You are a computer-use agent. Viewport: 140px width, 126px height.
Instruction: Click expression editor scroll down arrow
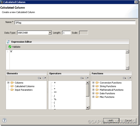(x=127, y=68)
